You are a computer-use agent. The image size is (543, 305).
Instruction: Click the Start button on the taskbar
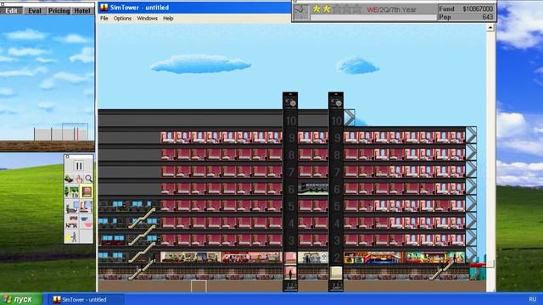click(x=21, y=299)
